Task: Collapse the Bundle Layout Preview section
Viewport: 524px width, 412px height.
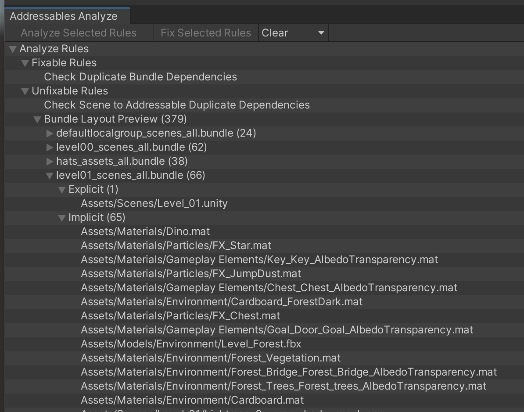Action: 37,119
